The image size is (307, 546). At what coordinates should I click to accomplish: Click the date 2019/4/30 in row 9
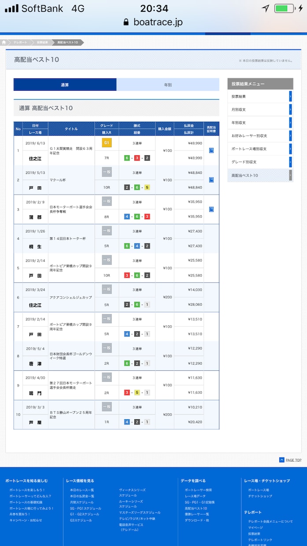[x=35, y=378]
